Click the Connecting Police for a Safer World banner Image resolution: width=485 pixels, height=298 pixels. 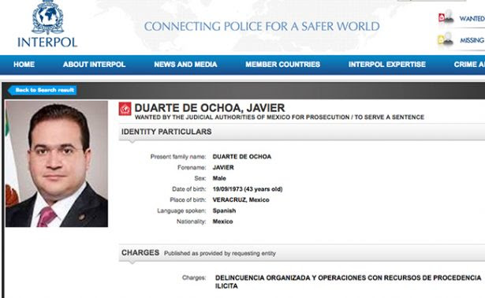click(x=262, y=26)
